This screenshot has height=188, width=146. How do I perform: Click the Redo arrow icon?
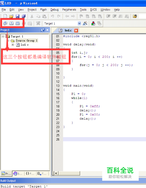pos(59,16)
